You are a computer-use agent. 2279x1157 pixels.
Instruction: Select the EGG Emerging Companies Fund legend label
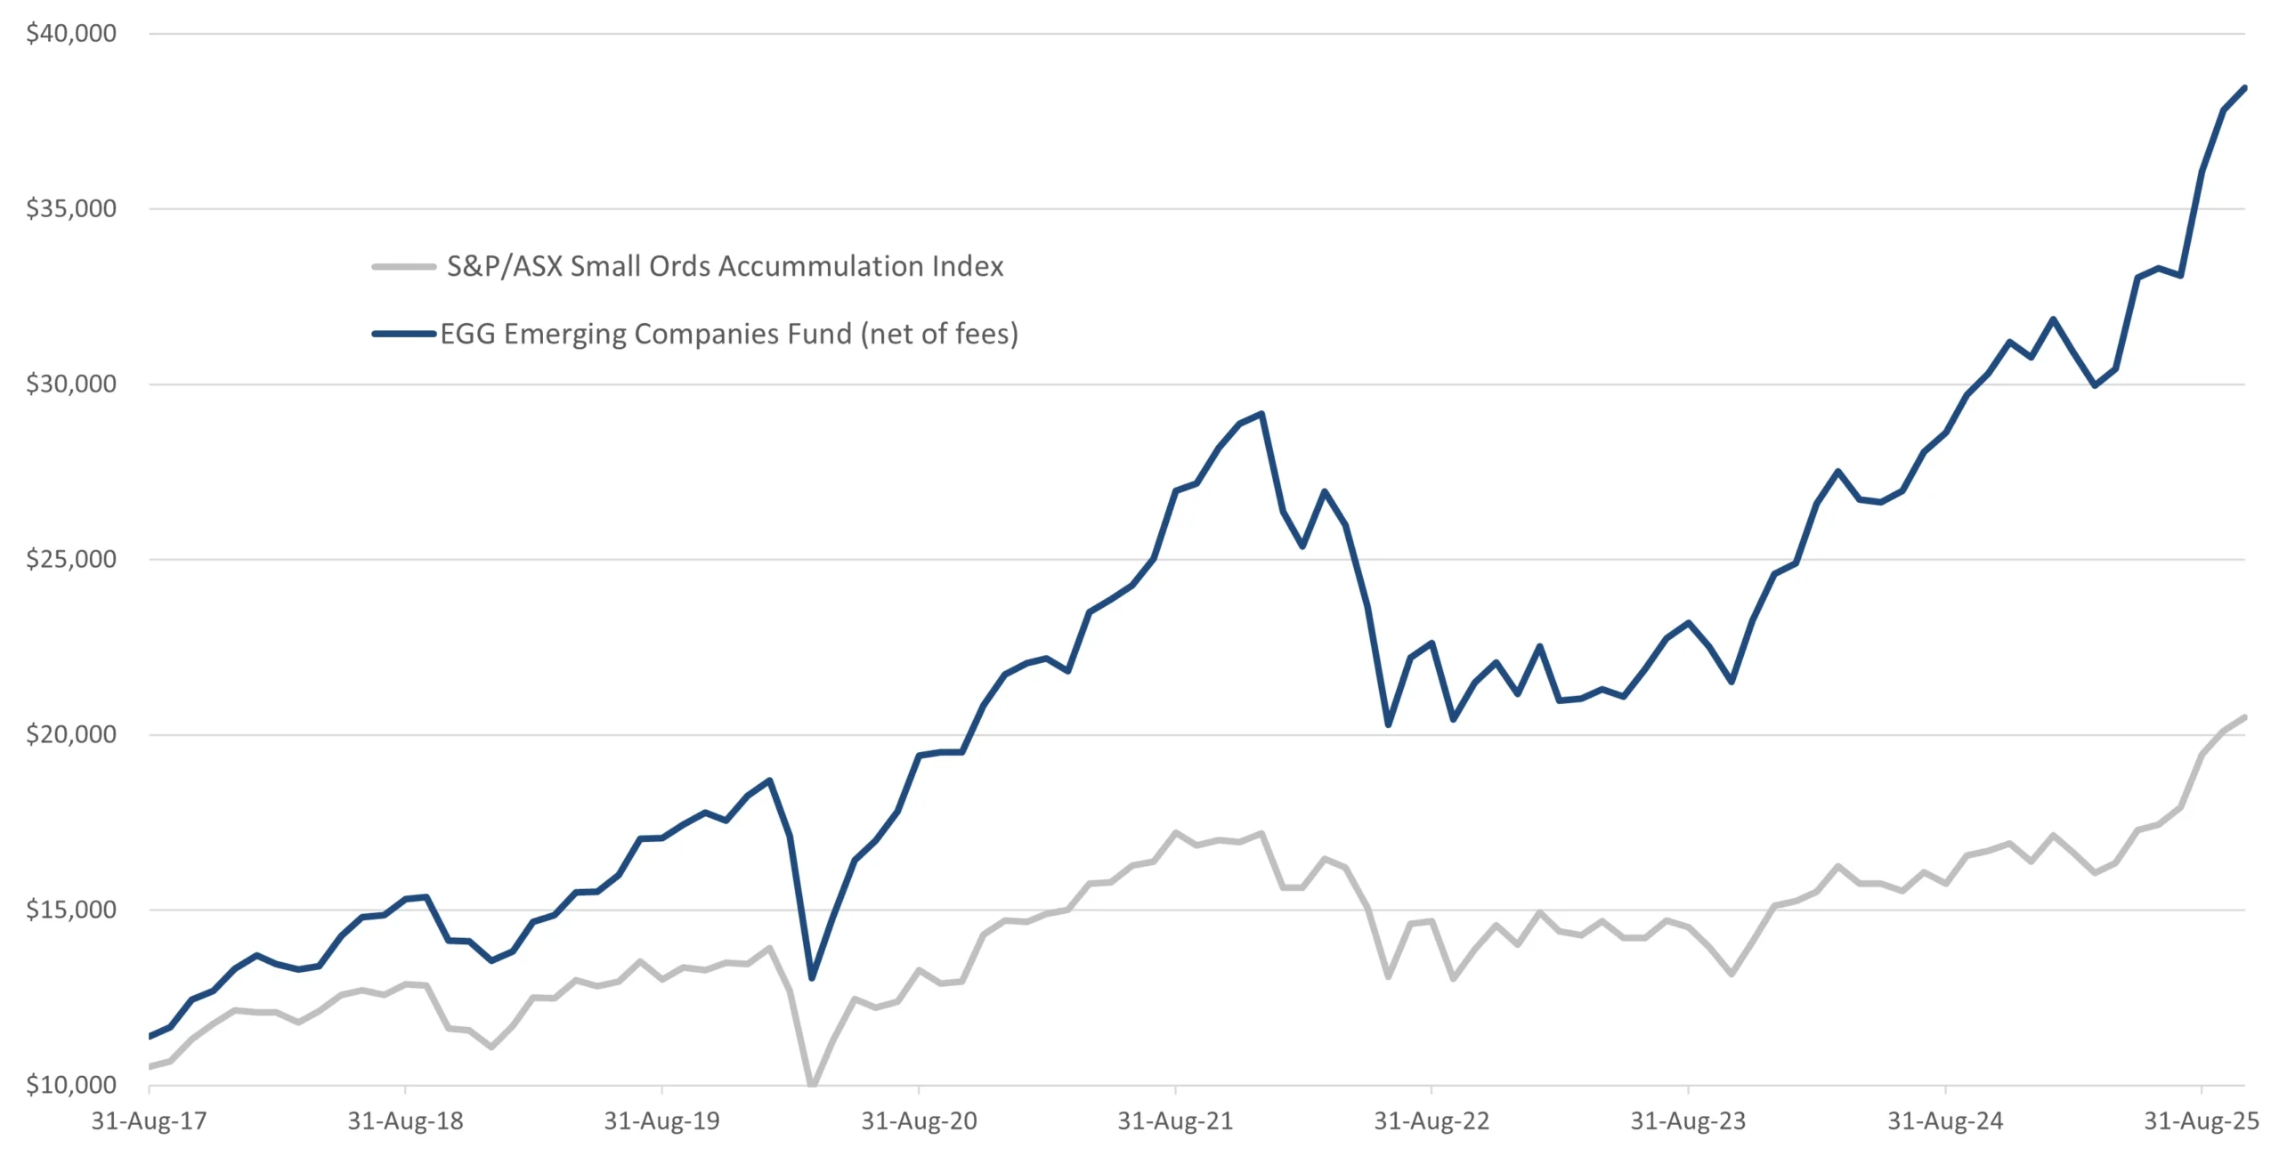click(x=729, y=334)
